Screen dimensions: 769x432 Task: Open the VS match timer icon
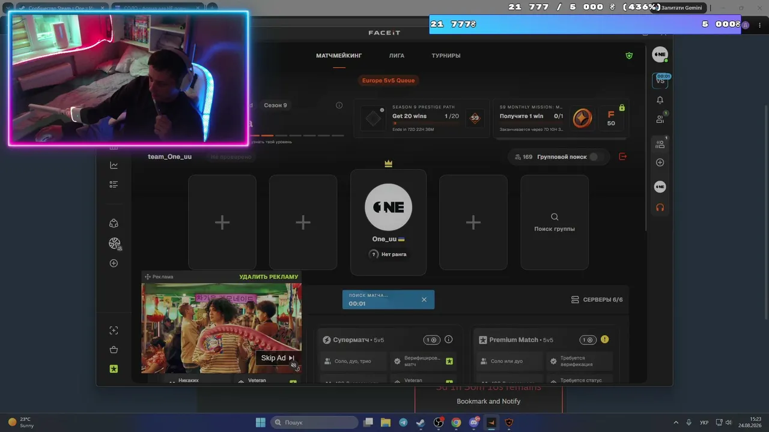[660, 80]
